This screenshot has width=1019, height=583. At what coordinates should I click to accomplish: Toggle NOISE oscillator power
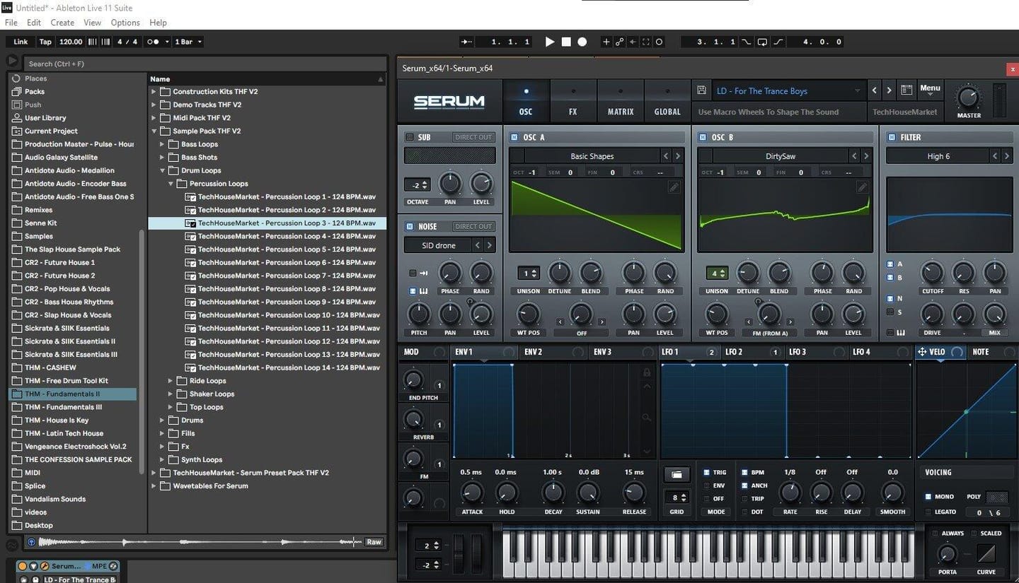pos(409,226)
